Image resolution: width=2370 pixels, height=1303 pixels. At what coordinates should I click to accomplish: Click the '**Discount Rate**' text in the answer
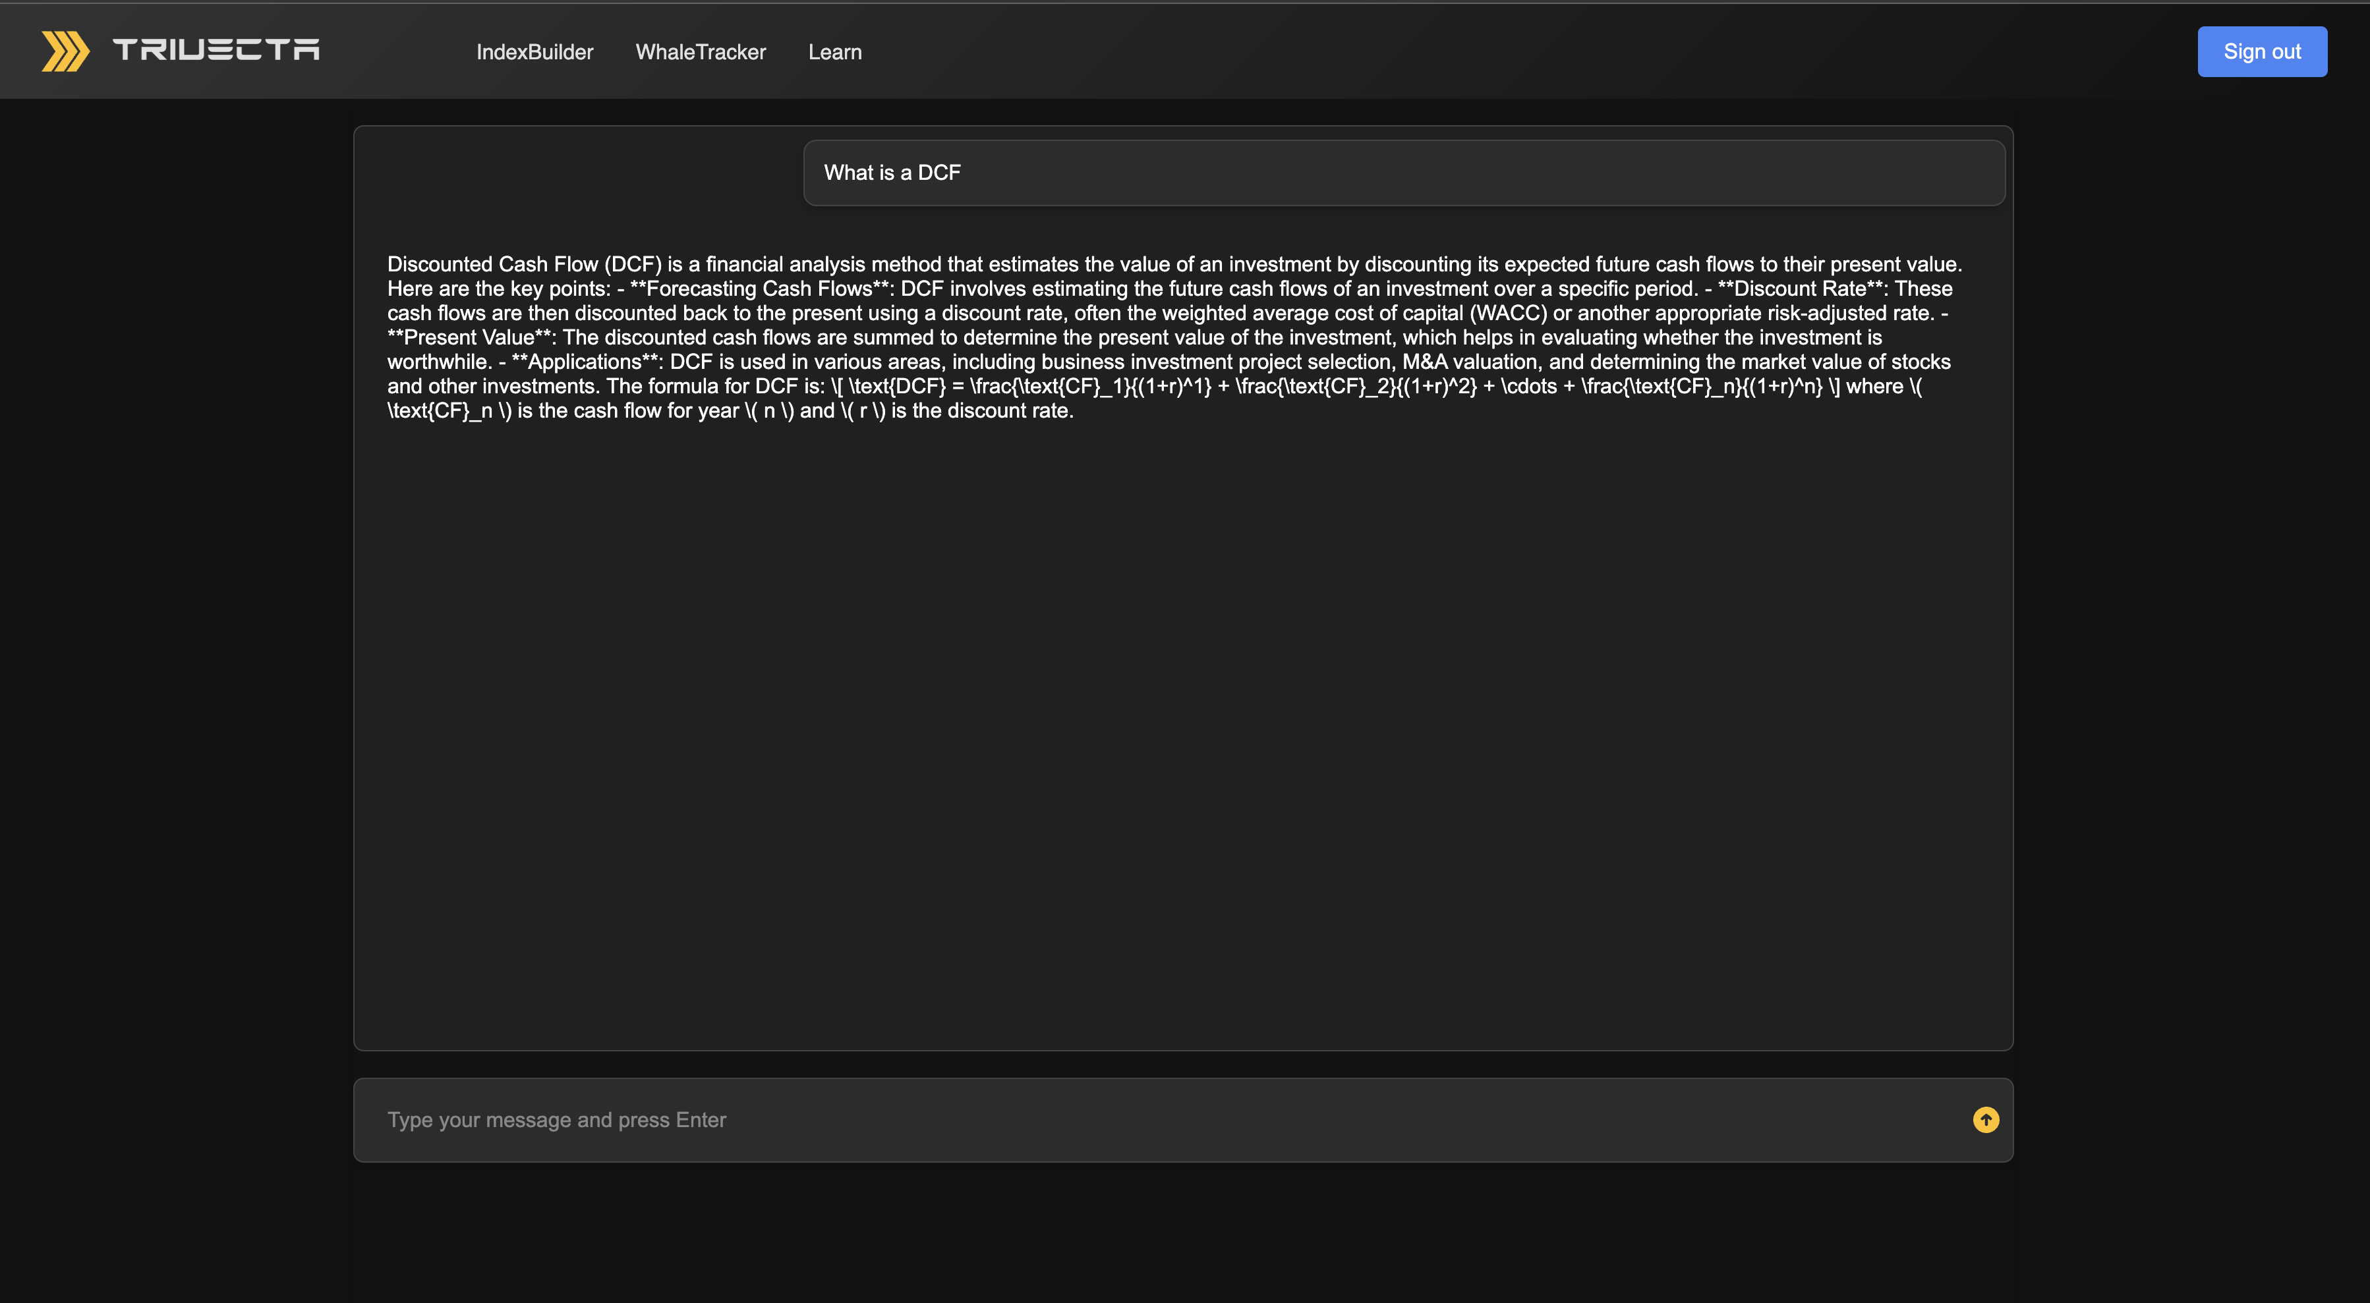pos(1801,289)
